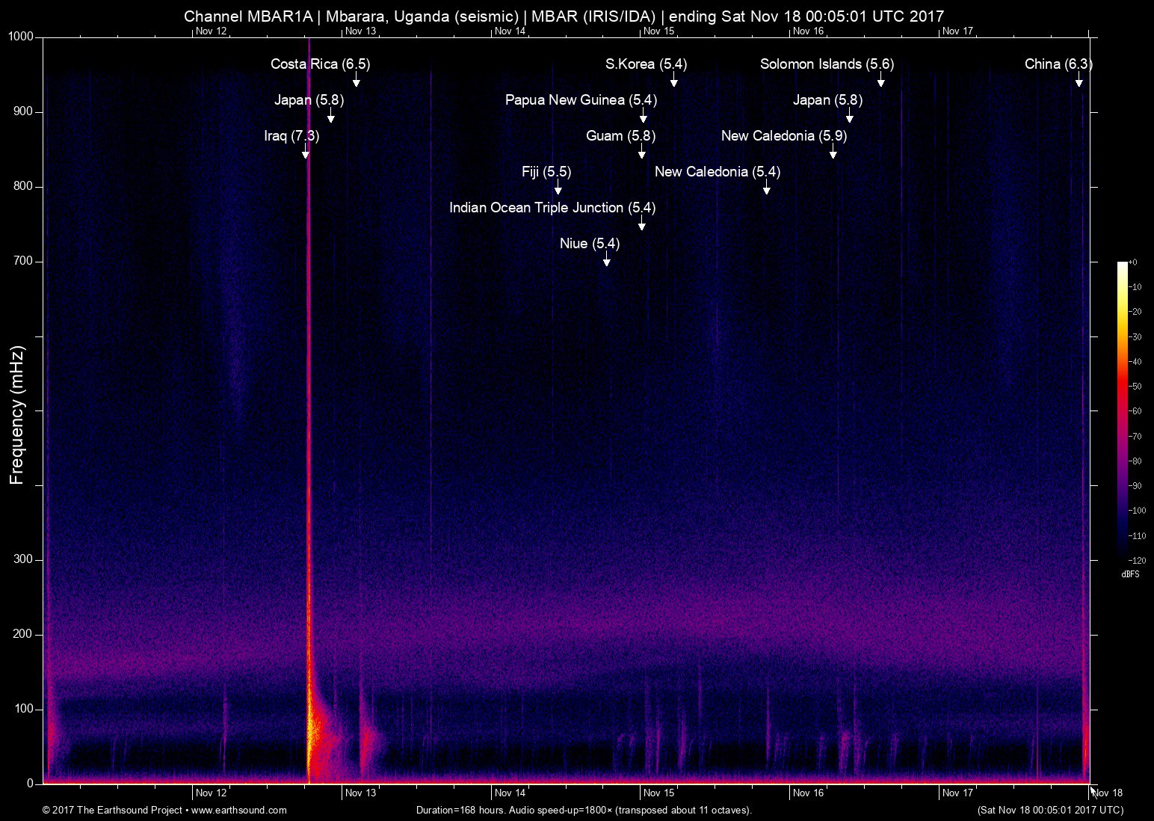Click the arrow marker under China (6.3)
The width and height of the screenshot is (1154, 821).
click(1079, 79)
